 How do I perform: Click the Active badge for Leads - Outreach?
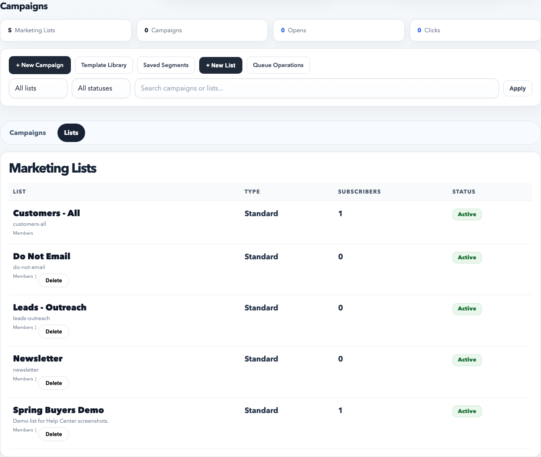tap(467, 309)
